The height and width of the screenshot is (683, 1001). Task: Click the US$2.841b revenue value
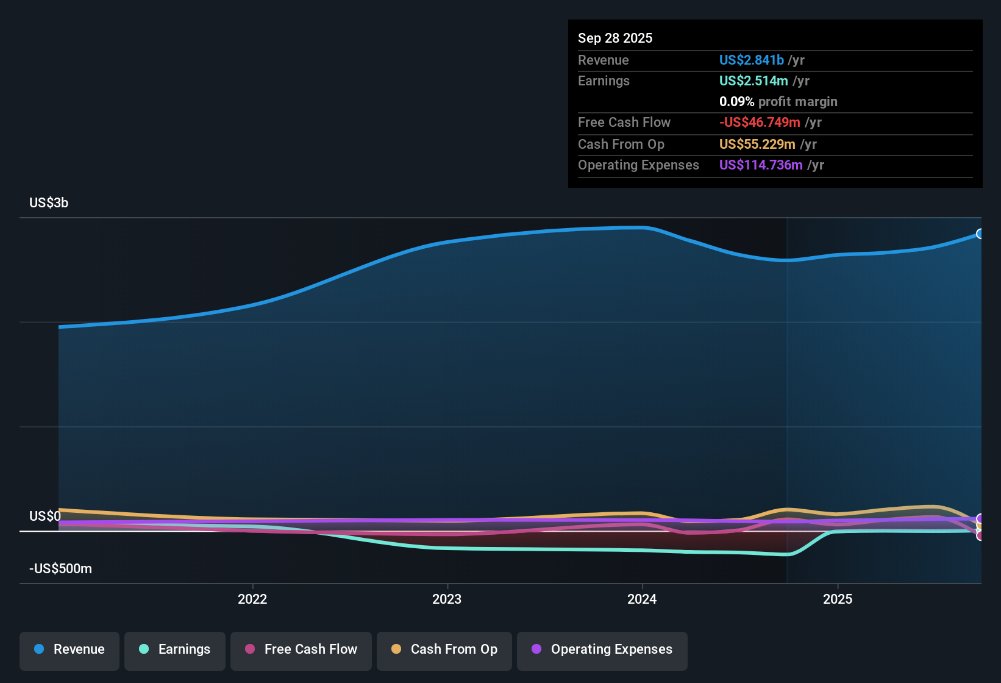752,60
